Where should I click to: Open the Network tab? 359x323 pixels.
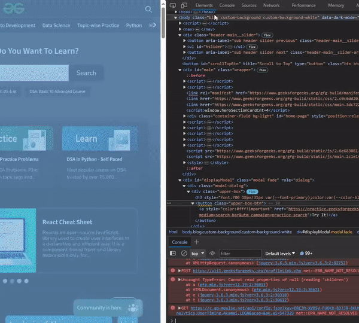click(x=271, y=5)
